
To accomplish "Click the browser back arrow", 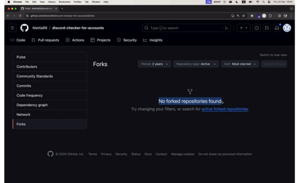I will tap(8, 16).
